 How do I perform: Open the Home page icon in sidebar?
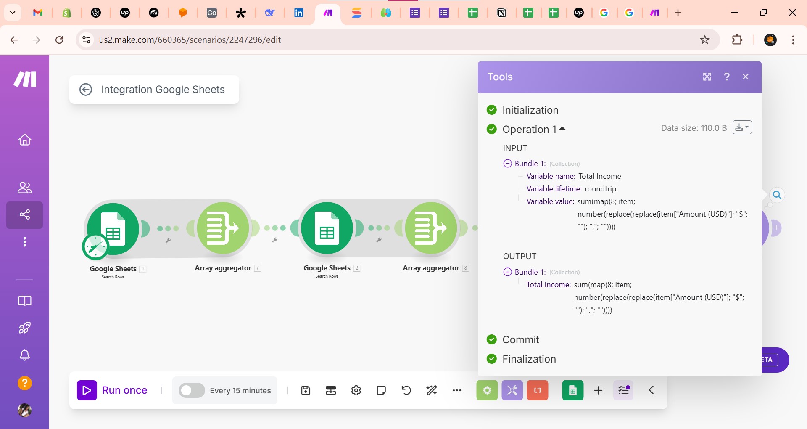tap(25, 140)
